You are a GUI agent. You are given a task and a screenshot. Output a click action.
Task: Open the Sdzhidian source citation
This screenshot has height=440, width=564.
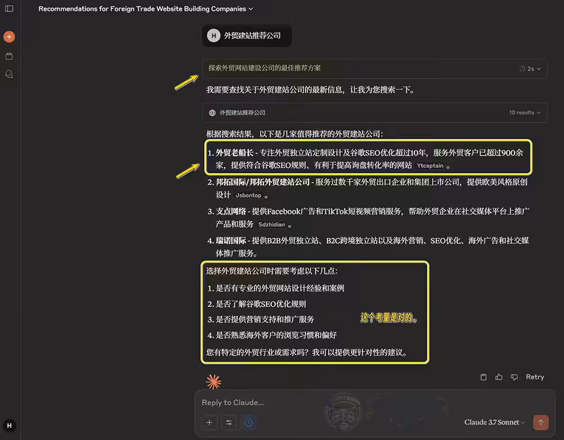pos(272,225)
